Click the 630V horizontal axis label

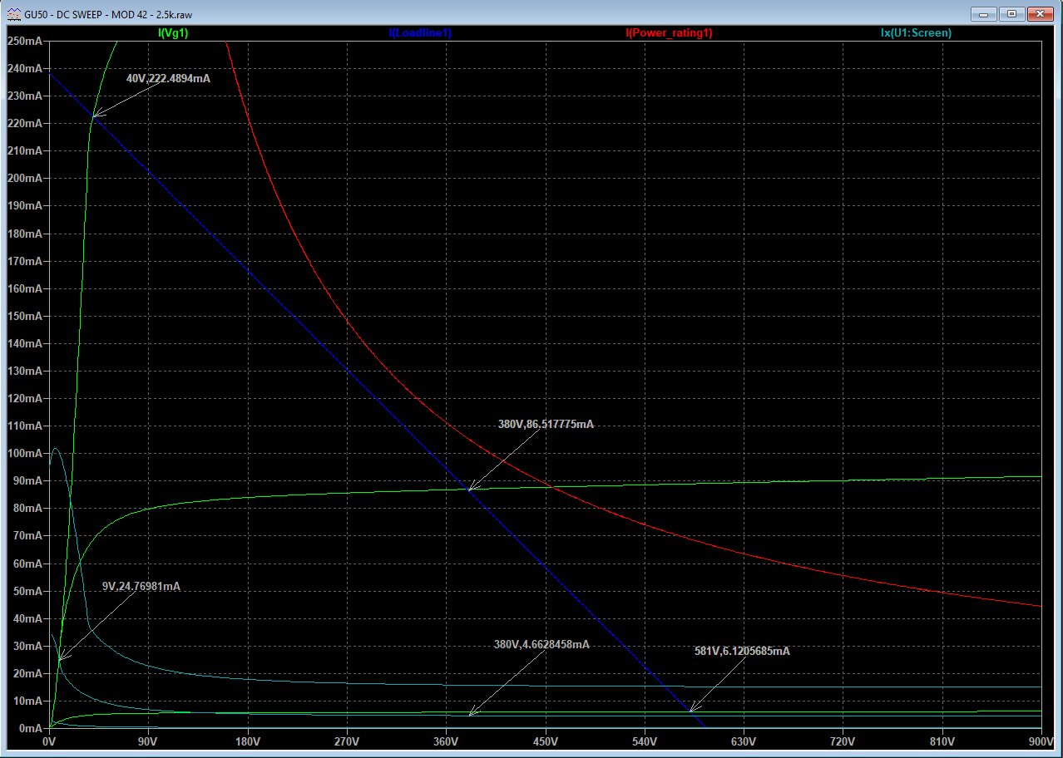(743, 741)
